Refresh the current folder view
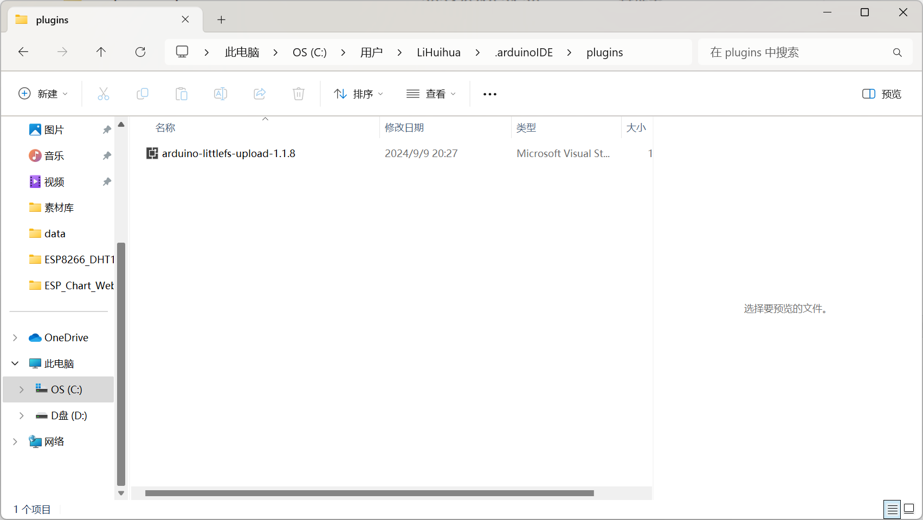The height and width of the screenshot is (520, 923). tap(140, 52)
